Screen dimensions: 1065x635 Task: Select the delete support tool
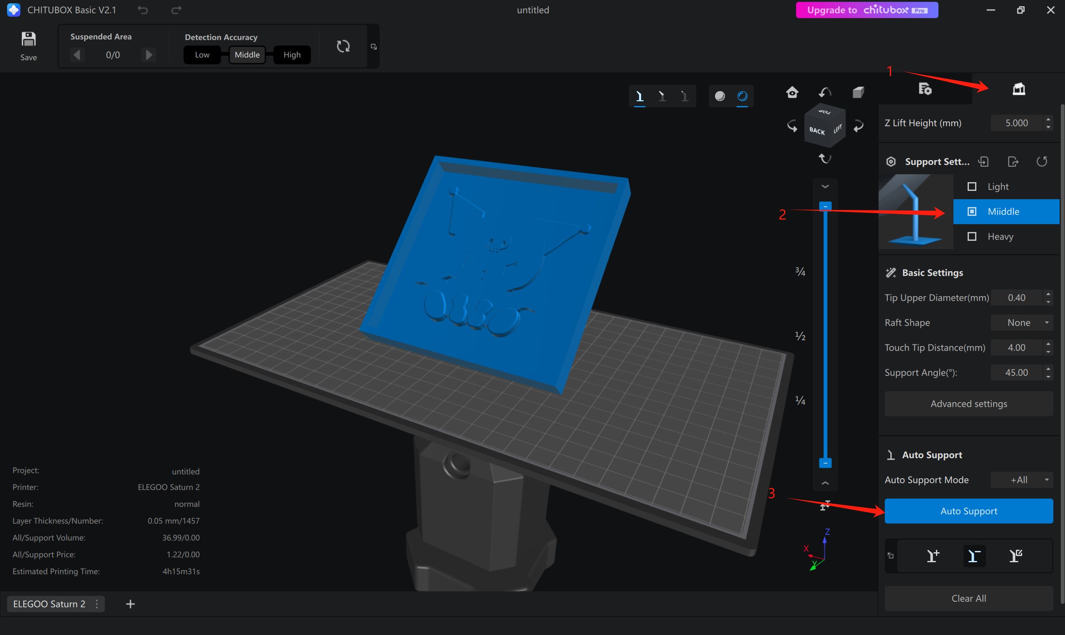coord(974,556)
